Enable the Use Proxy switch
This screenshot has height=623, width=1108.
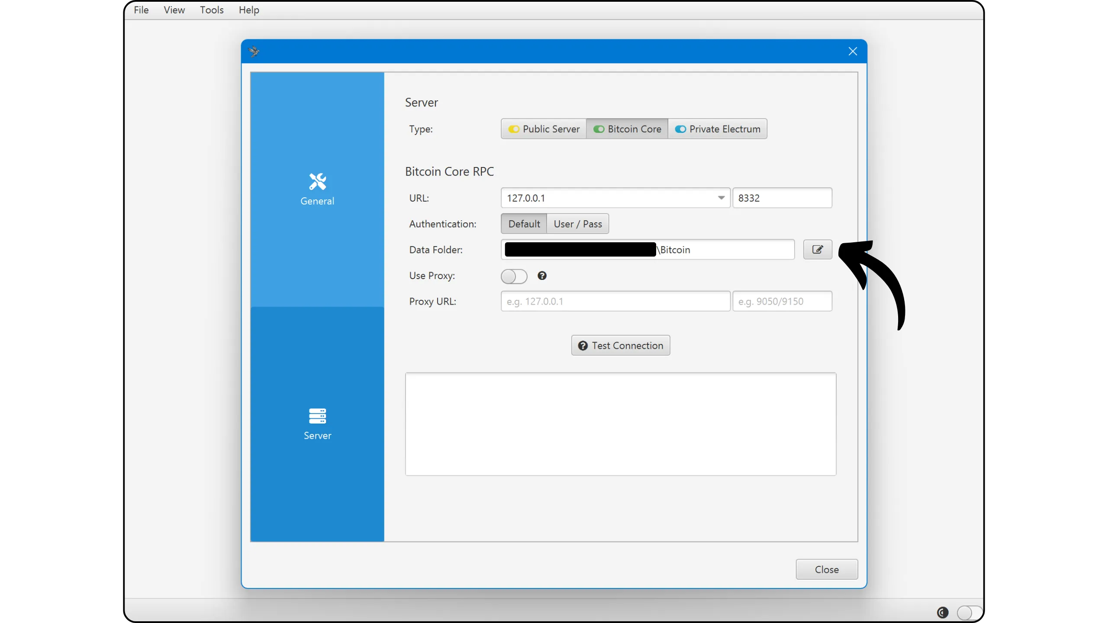coord(514,276)
